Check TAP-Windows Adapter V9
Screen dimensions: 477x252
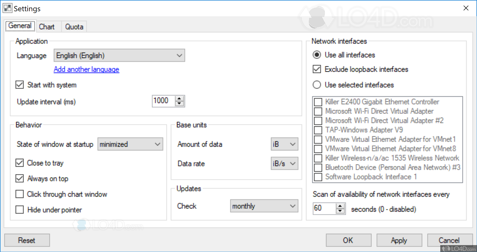[x=318, y=130]
